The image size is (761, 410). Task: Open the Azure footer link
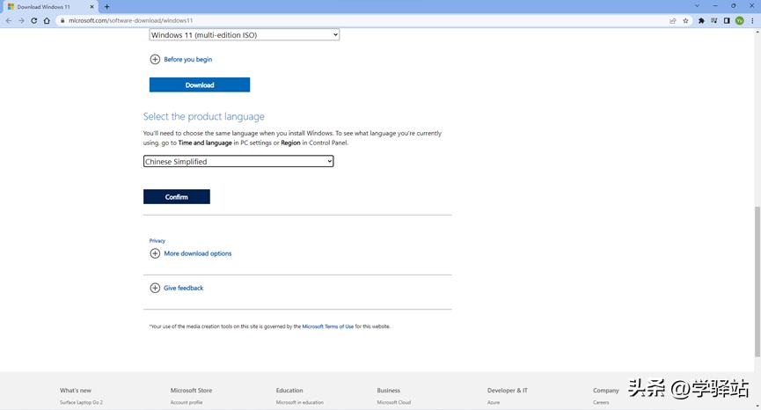click(494, 402)
